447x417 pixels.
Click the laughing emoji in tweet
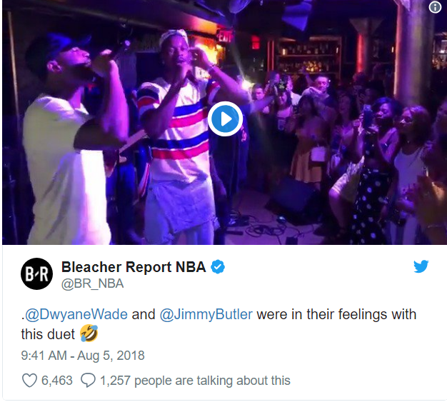(x=89, y=333)
